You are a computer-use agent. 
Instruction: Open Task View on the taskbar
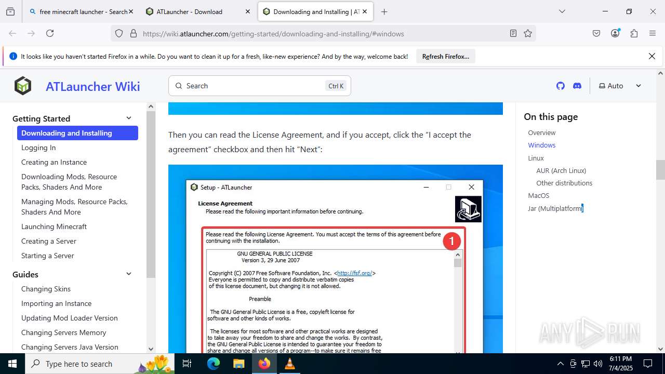point(188,364)
